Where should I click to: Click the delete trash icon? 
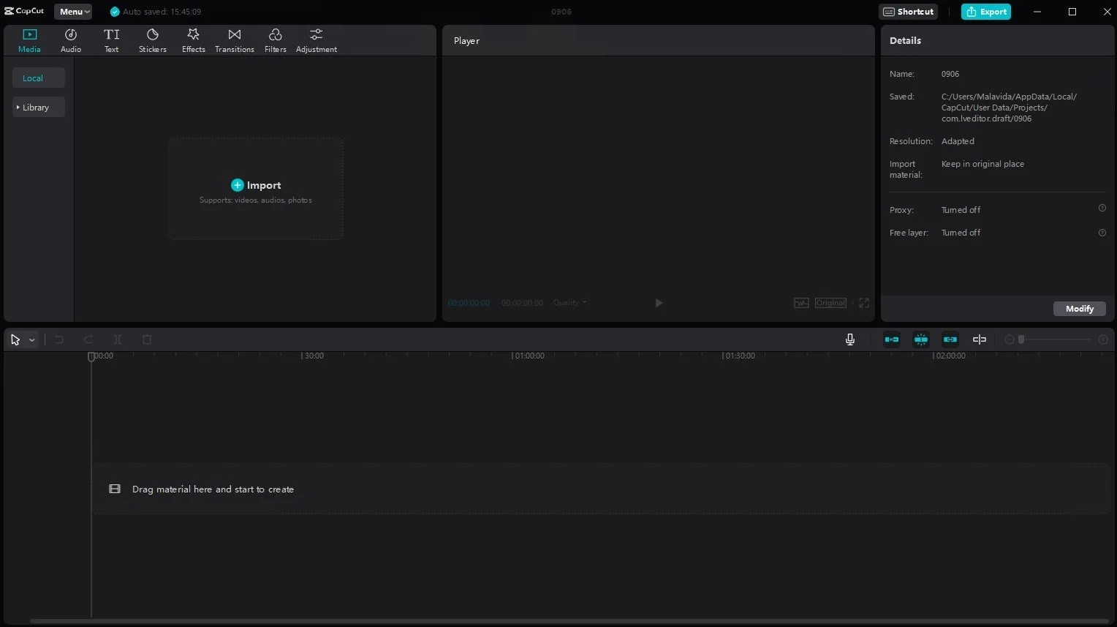(147, 339)
